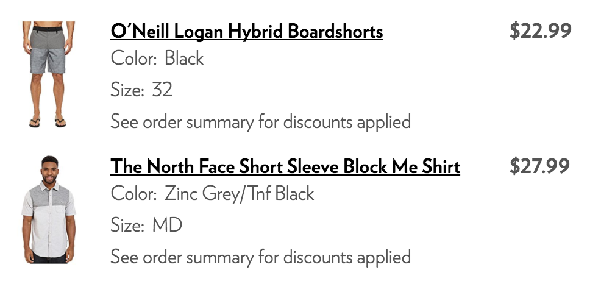Screen dimensions: 601x295
Task: Click the model's face in the shirt photo
Action: pos(48,166)
